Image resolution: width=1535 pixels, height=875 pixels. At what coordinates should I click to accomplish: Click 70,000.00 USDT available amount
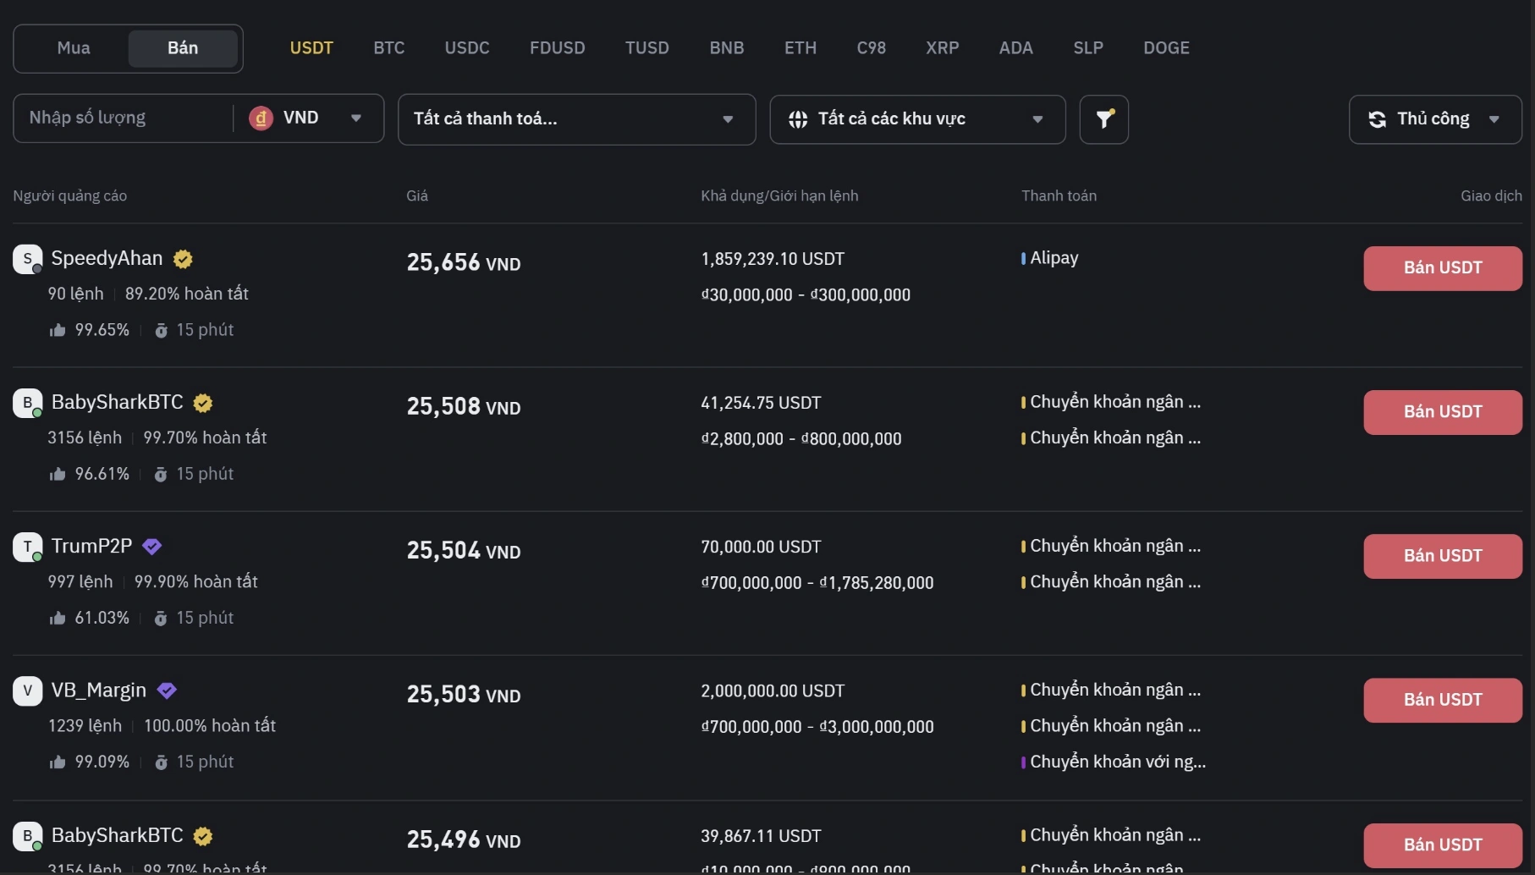761,547
